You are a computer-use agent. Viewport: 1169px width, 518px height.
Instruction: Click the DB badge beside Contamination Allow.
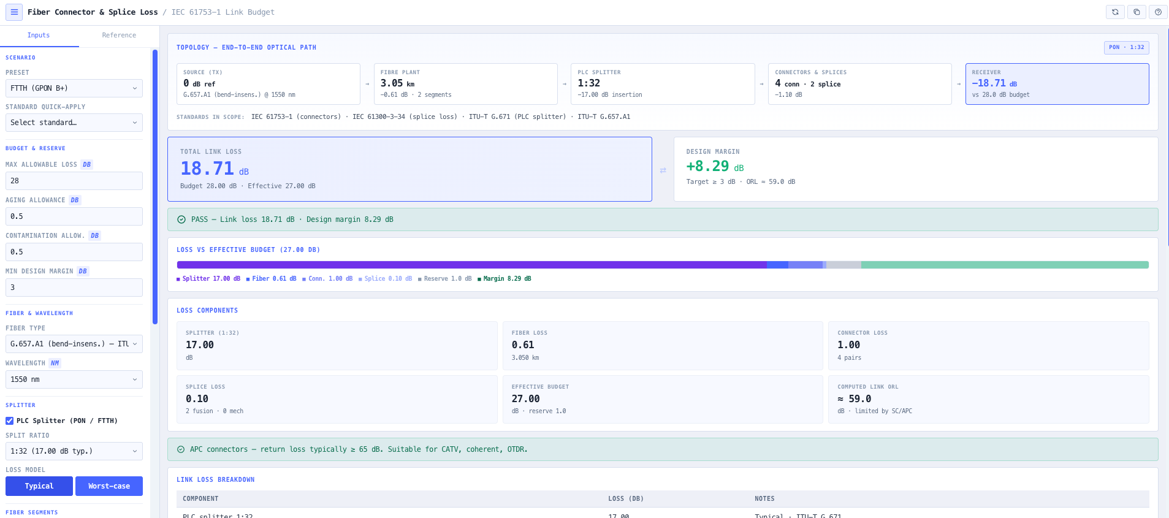pos(94,235)
